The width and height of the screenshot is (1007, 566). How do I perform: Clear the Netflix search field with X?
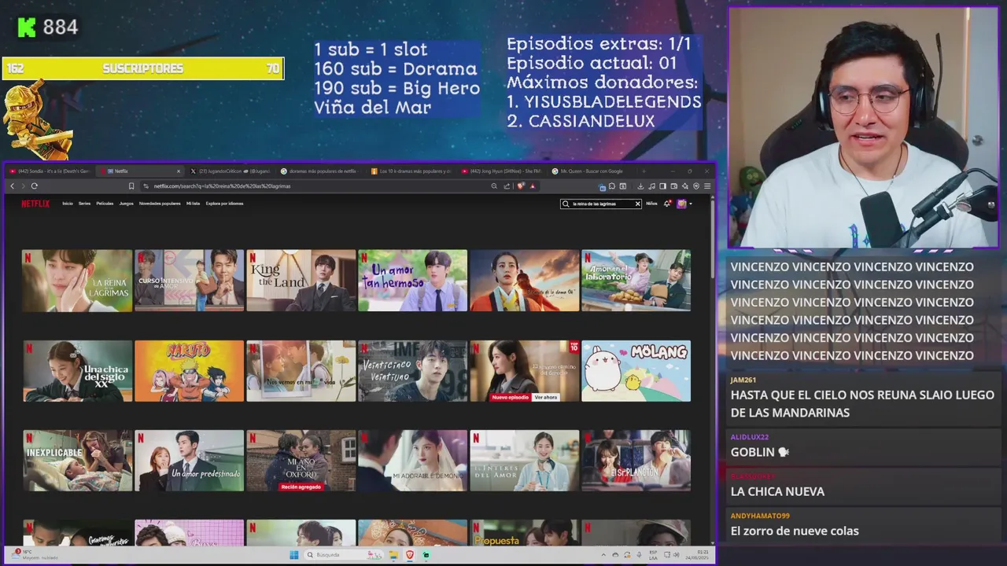click(637, 204)
